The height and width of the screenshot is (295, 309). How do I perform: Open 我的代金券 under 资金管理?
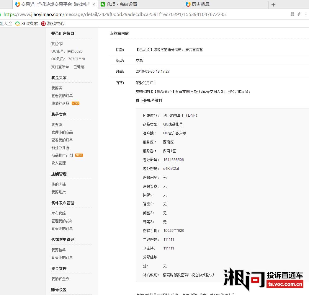pyautogui.click(x=60, y=278)
